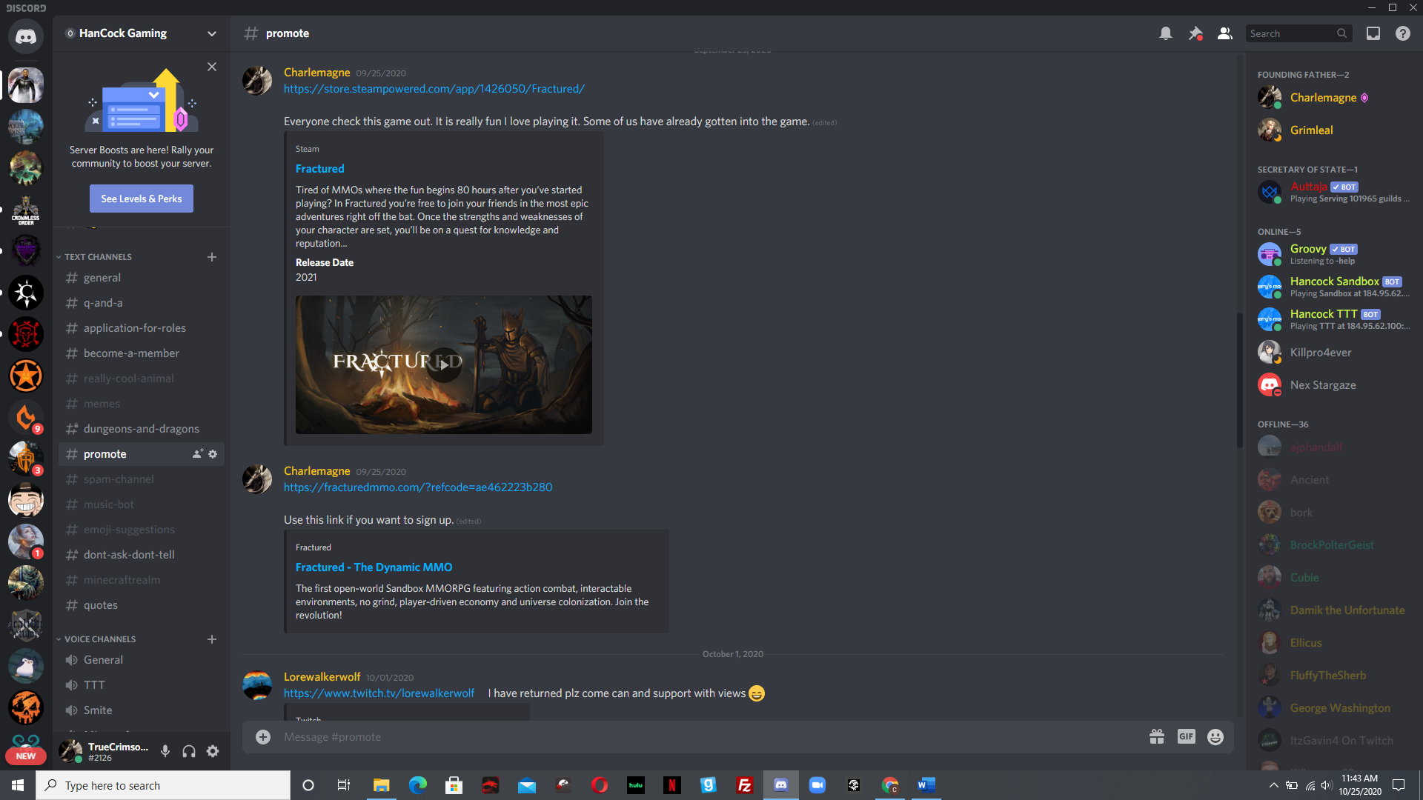Image resolution: width=1423 pixels, height=800 pixels.
Task: Open Netflix from the taskbar
Action: click(672, 785)
